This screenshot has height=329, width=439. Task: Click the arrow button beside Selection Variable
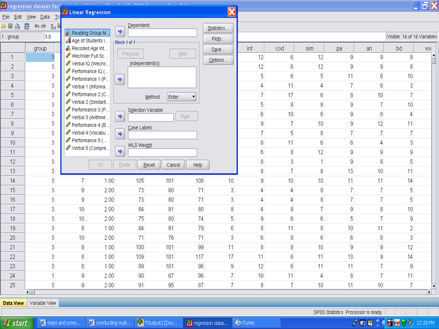click(x=120, y=116)
